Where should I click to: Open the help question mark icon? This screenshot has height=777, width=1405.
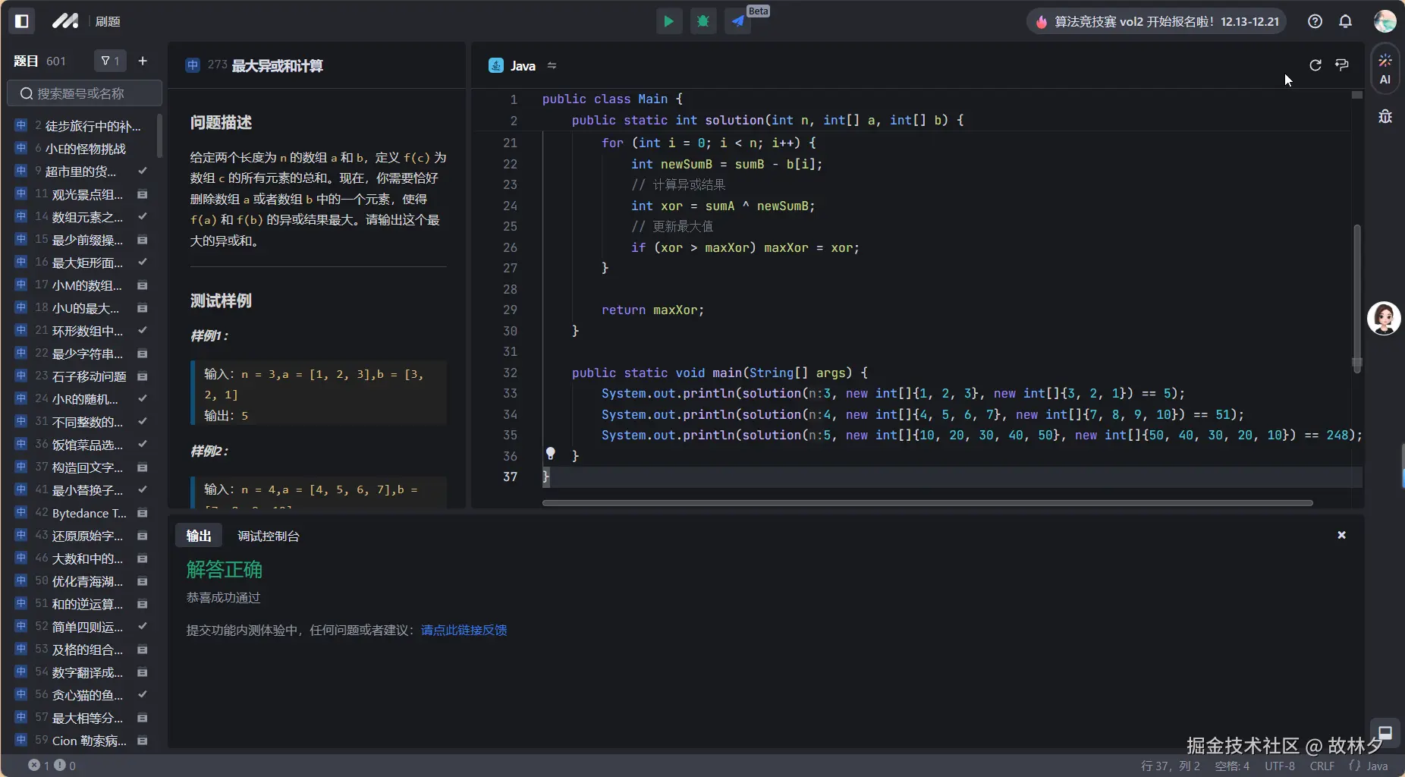point(1315,21)
